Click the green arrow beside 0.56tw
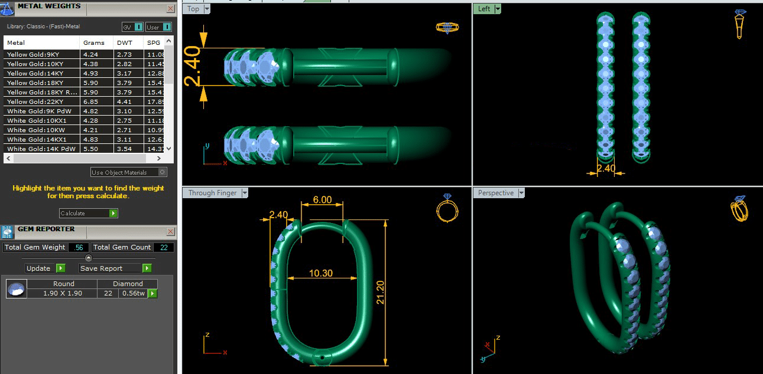763x374 pixels. 152,293
